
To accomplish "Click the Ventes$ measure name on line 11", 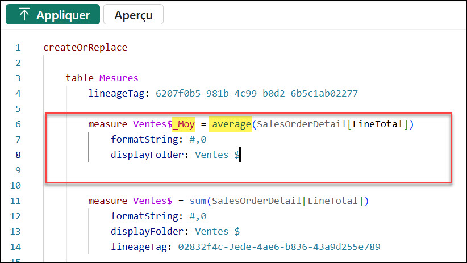I will [152, 201].
